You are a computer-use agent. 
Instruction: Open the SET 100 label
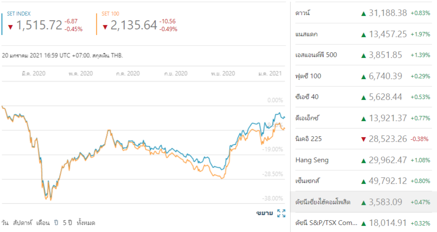click(110, 14)
